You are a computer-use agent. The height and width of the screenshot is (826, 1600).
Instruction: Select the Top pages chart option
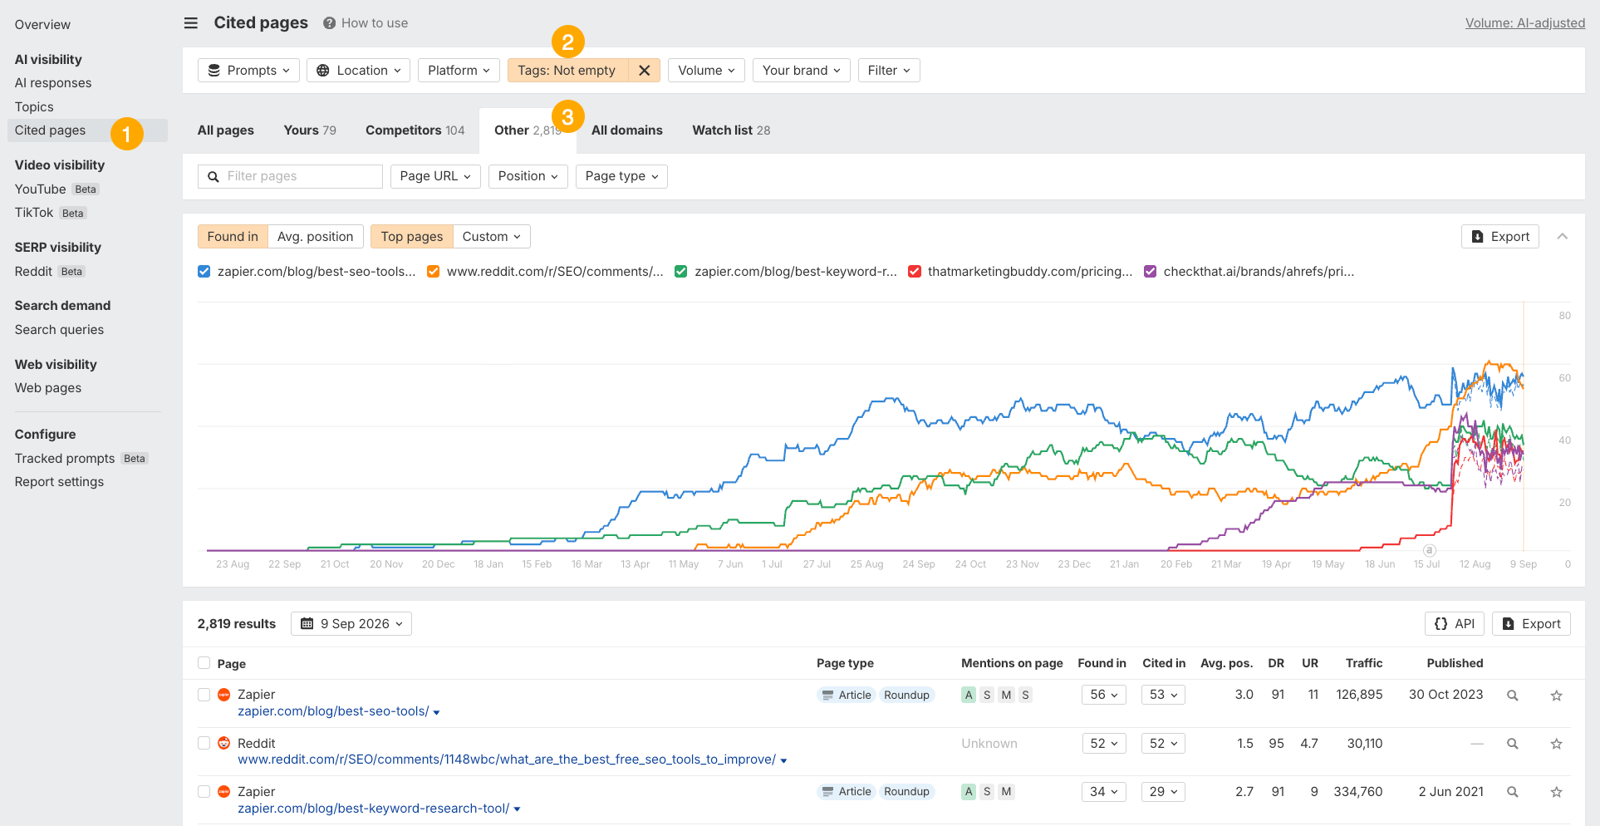[x=412, y=237]
